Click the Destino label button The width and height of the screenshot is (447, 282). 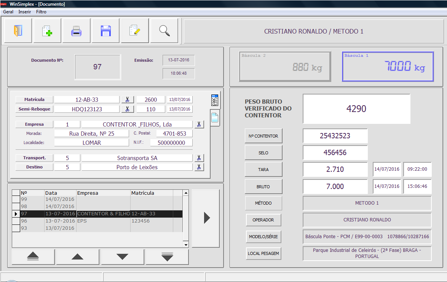pyautogui.click(x=34, y=167)
